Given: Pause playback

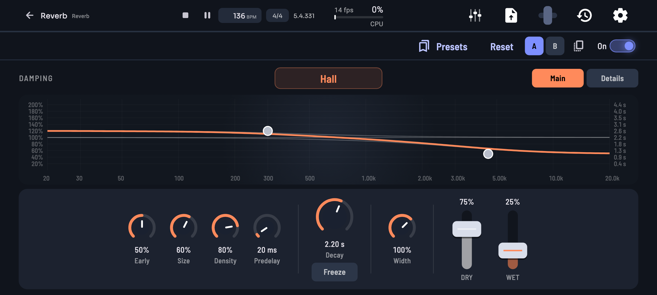Looking at the screenshot, I should tap(207, 15).
